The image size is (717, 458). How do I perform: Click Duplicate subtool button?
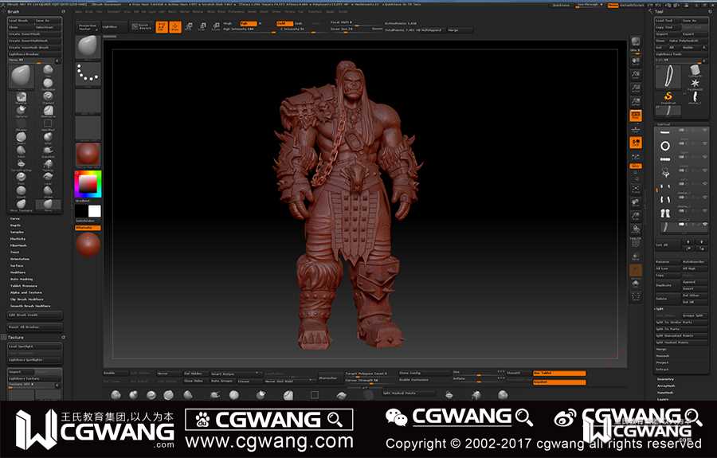(668, 285)
